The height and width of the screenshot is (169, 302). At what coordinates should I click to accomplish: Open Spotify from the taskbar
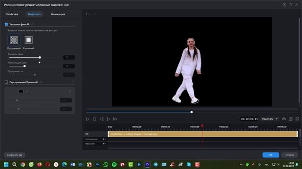point(114,165)
